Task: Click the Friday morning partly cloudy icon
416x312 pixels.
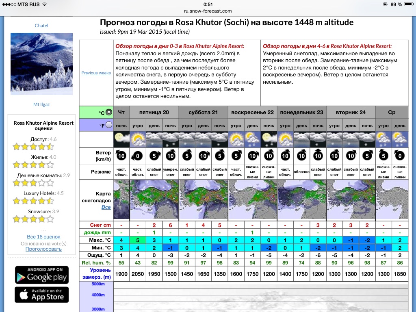Action: [138, 140]
